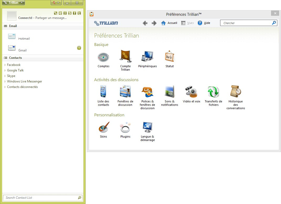
Task: Open the Vues menu
Action: click(187, 23)
